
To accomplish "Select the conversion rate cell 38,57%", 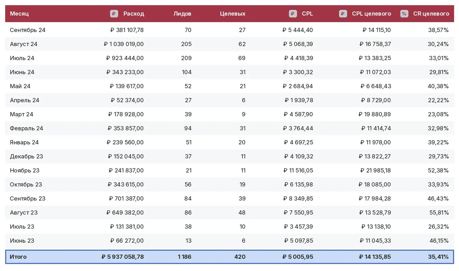I will [438, 30].
